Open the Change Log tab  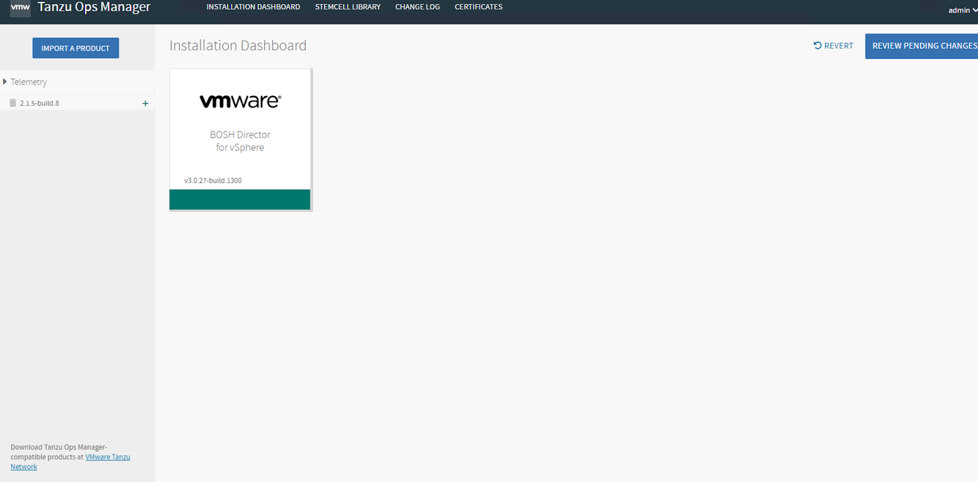point(417,7)
